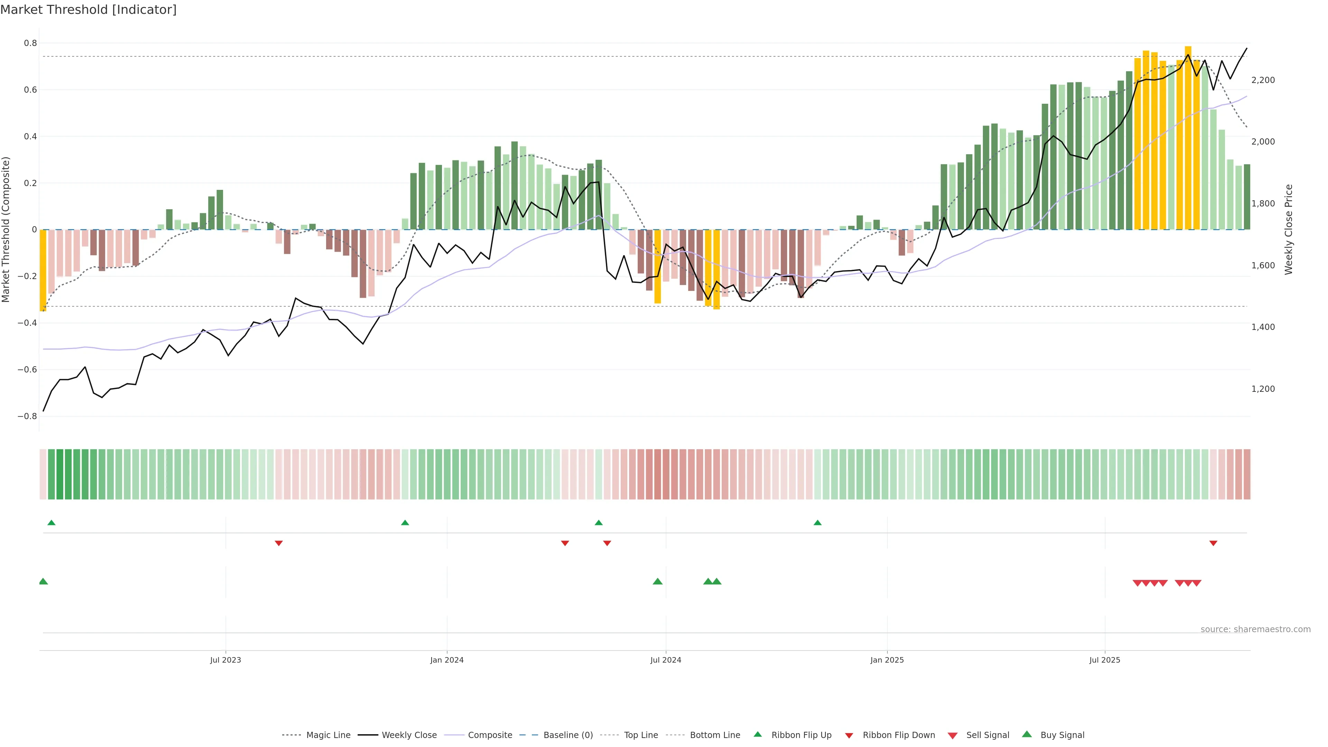Click the Weekly Close Price axis title
1328x747 pixels.
click(x=1289, y=229)
